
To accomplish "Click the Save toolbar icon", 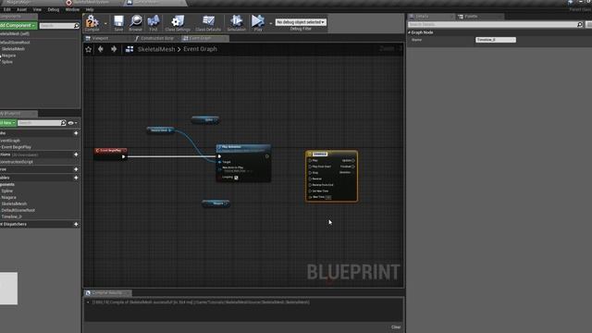I will coord(118,22).
